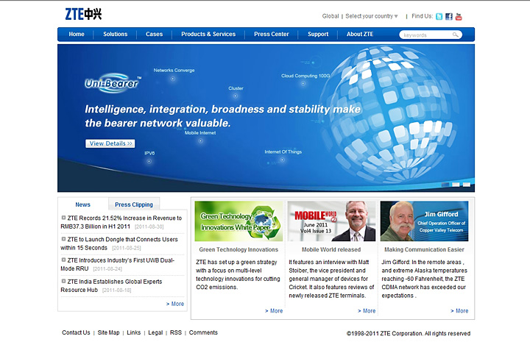The image size is (530, 353).
Task: Switch to the third banner slide indicator
Action: (x=466, y=185)
